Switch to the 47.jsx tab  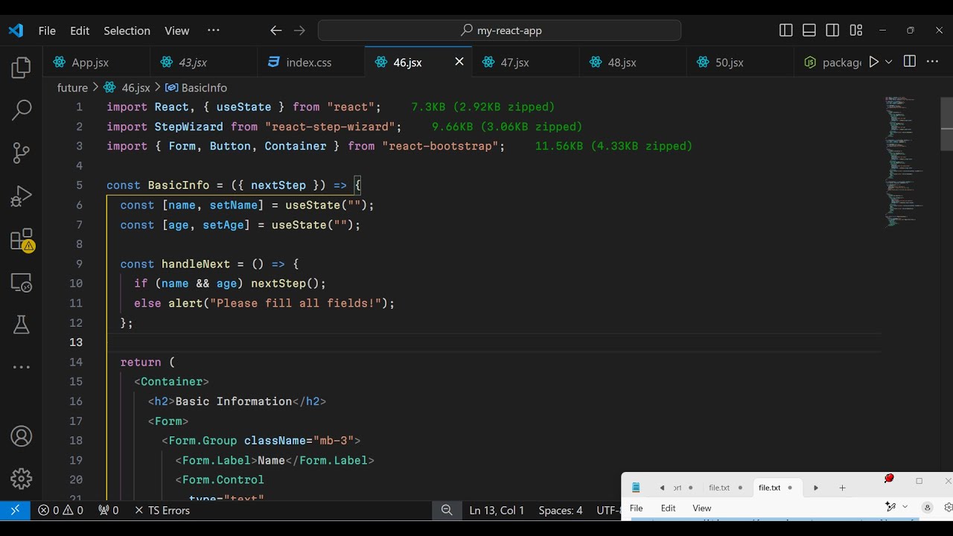tap(514, 63)
